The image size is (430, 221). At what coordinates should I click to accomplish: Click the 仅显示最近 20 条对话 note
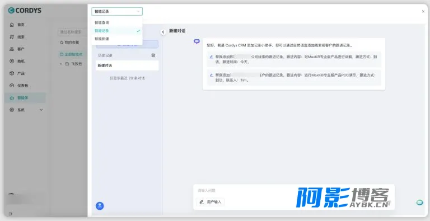tap(127, 78)
